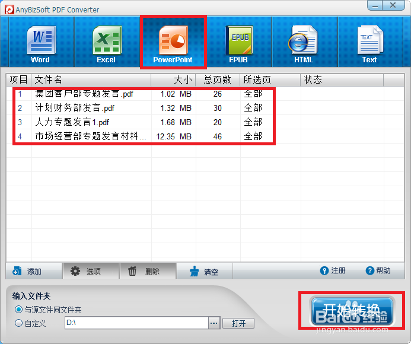Select the 自定义 radio button
Screen dimensions: 411x344
click(18, 323)
